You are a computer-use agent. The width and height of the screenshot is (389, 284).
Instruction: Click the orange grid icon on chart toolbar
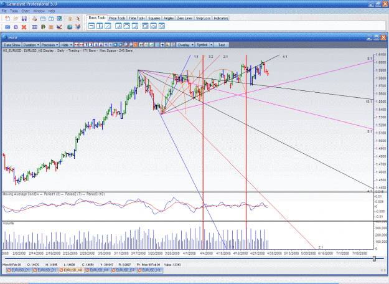click(136, 45)
